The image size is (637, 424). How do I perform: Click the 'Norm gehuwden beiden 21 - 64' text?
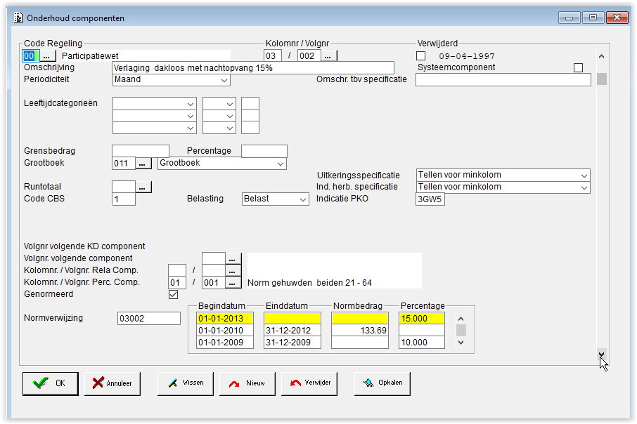[x=309, y=283]
